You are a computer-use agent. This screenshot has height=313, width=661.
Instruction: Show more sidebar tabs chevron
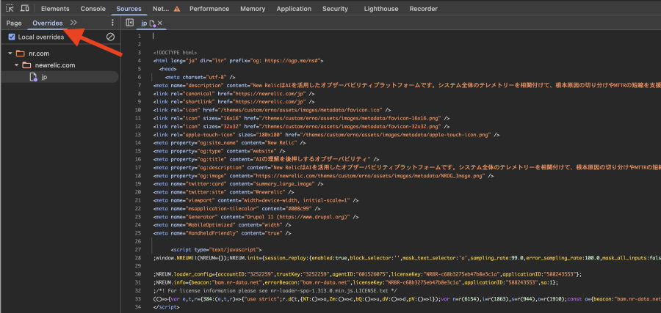pyautogui.click(x=73, y=23)
